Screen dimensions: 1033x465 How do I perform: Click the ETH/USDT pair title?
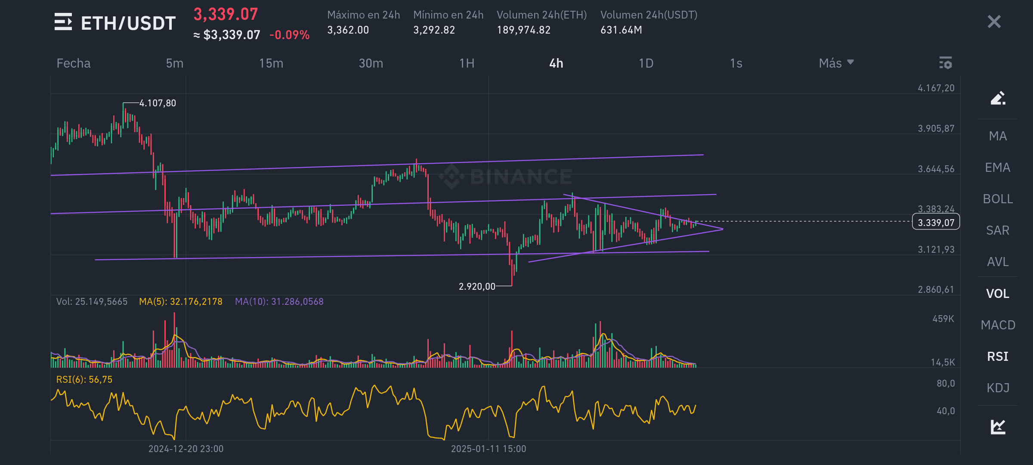click(x=128, y=23)
